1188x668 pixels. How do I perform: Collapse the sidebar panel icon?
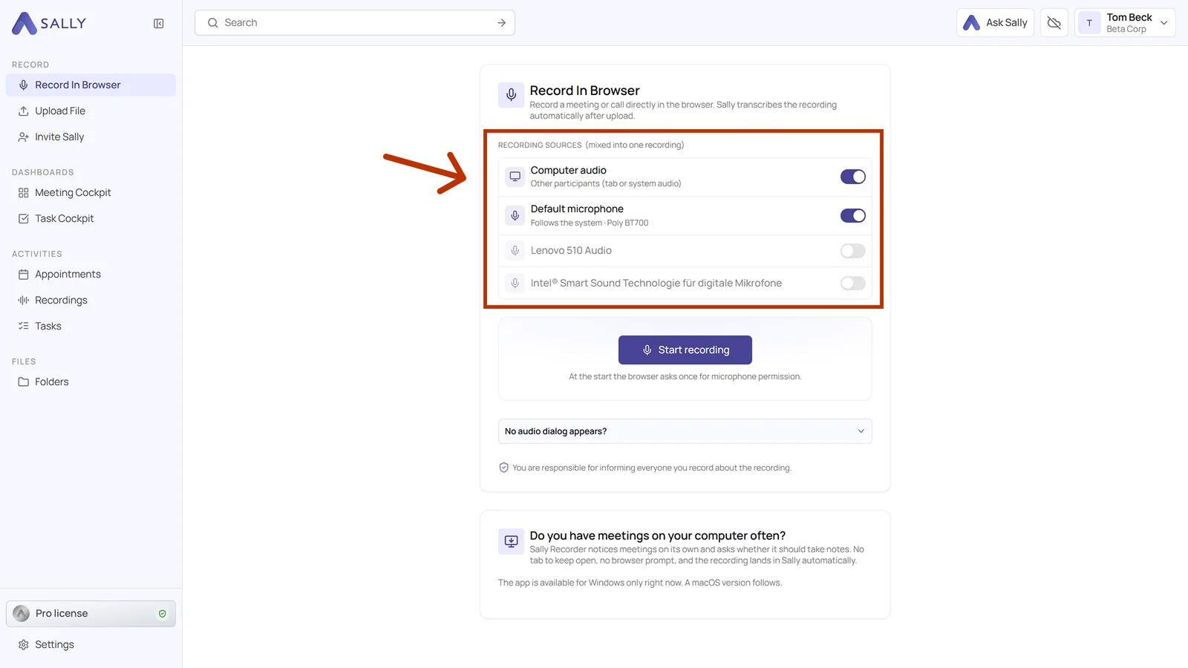tap(158, 24)
